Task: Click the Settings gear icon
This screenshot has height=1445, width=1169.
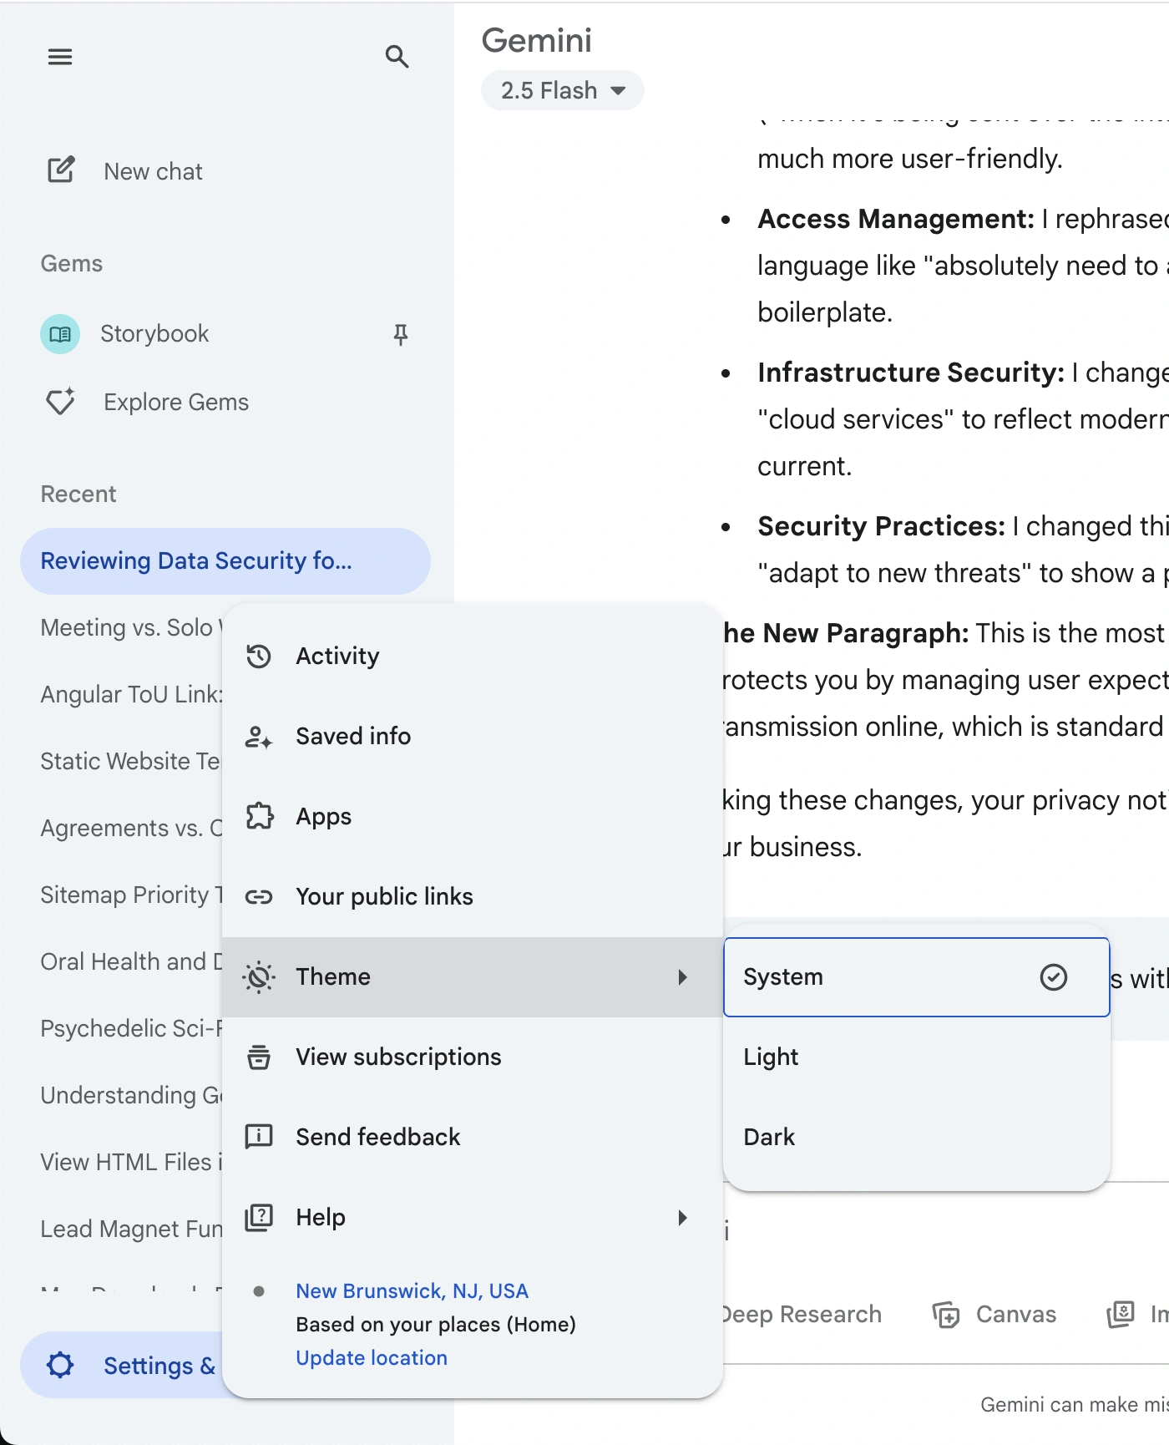Action: (60, 1365)
